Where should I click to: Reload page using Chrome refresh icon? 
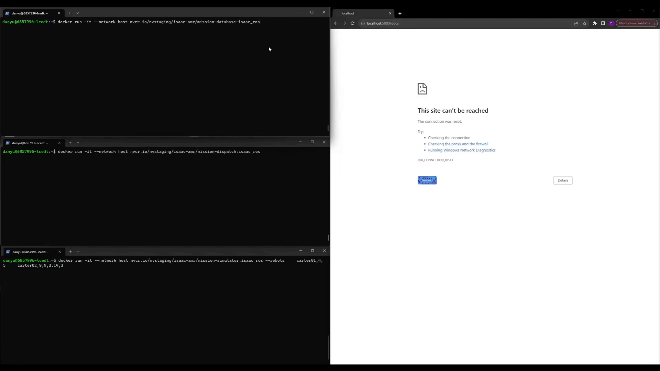(x=352, y=23)
